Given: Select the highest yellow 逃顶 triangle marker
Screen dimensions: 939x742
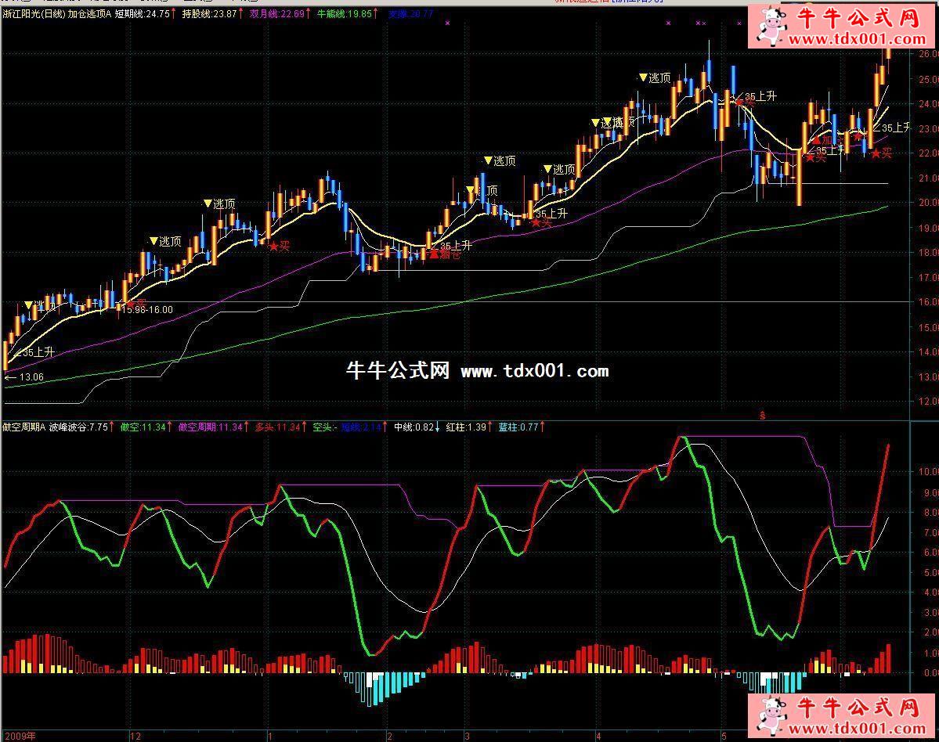Looking at the screenshot, I should [x=644, y=77].
